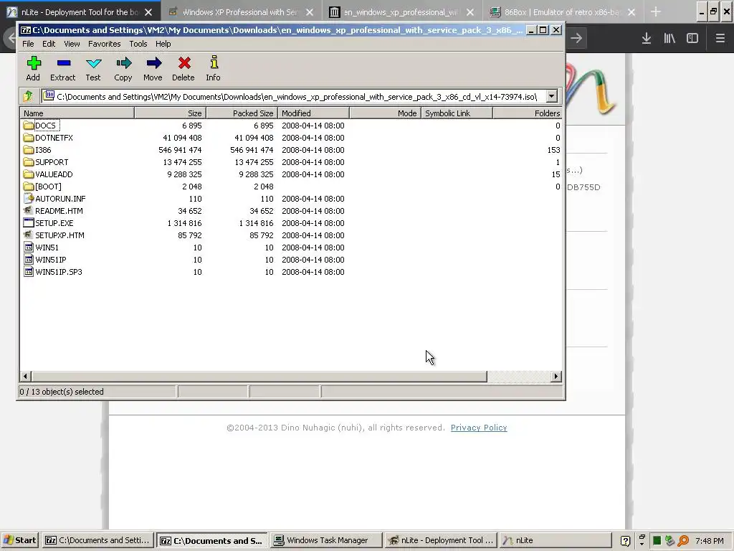The width and height of the screenshot is (734, 551).
Task: Click browser downloads arrow icon
Action: [647, 39]
